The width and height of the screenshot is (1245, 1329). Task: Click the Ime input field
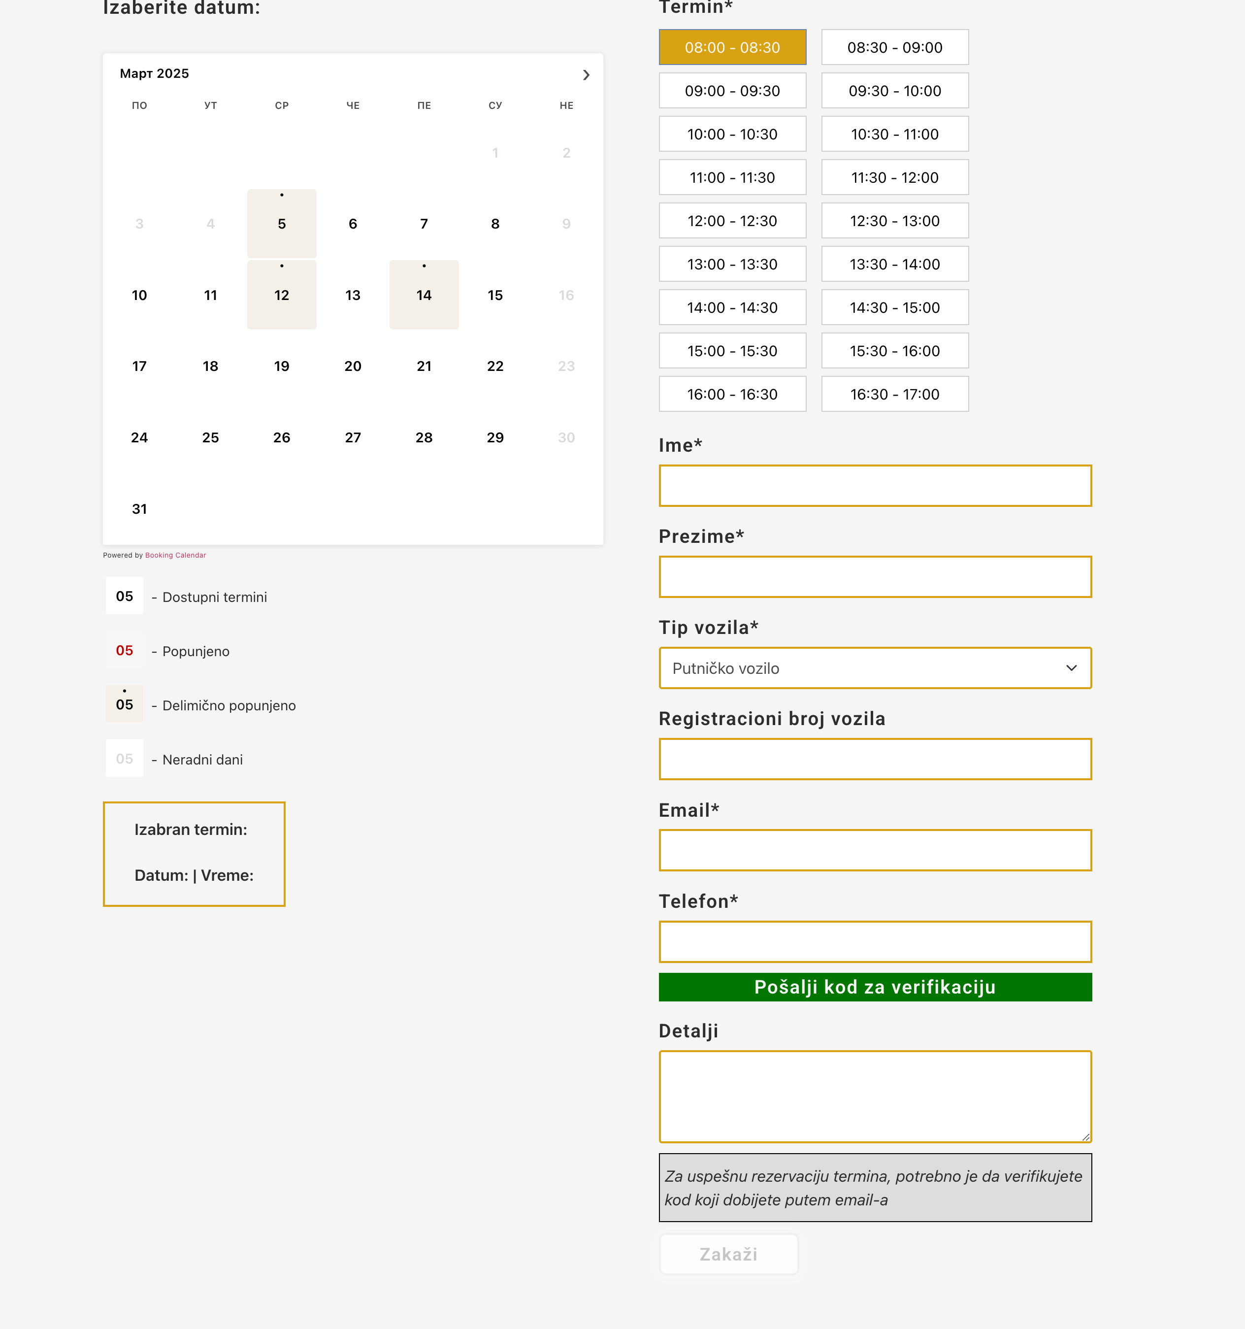point(875,486)
